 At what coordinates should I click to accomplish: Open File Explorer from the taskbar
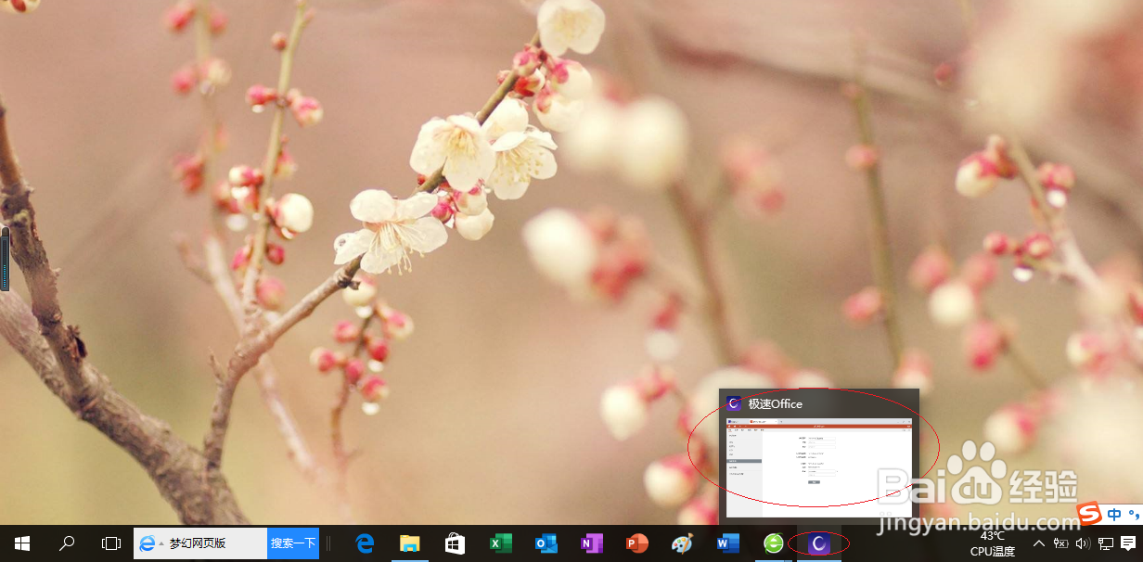[408, 543]
